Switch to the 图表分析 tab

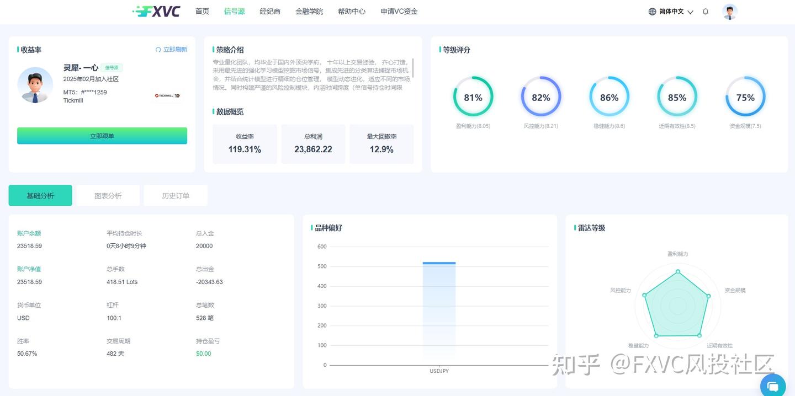pyautogui.click(x=108, y=195)
